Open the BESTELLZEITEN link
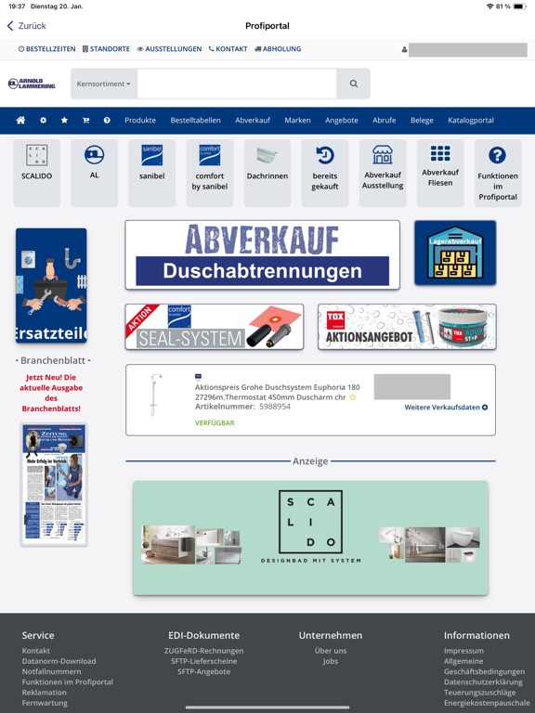This screenshot has width=535, height=713. click(46, 49)
